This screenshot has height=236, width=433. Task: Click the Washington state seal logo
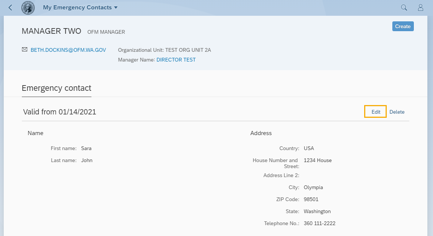point(28,8)
